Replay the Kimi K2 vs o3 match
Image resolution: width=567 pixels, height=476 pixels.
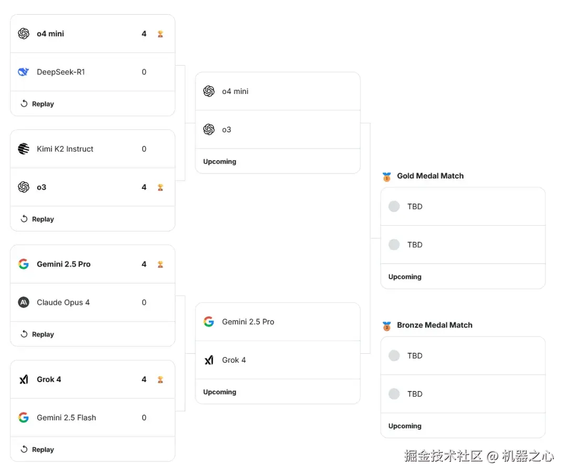point(37,219)
